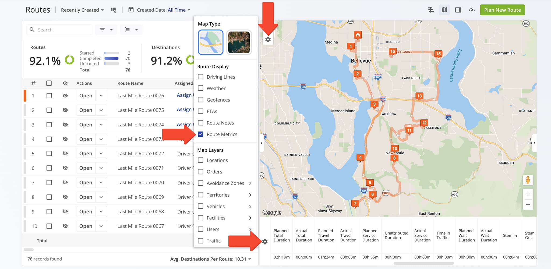The width and height of the screenshot is (551, 269).
Task: Select the standard map type thumbnail
Action: 211,42
